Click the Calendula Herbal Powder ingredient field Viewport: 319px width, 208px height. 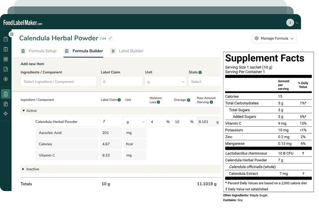pos(65,121)
